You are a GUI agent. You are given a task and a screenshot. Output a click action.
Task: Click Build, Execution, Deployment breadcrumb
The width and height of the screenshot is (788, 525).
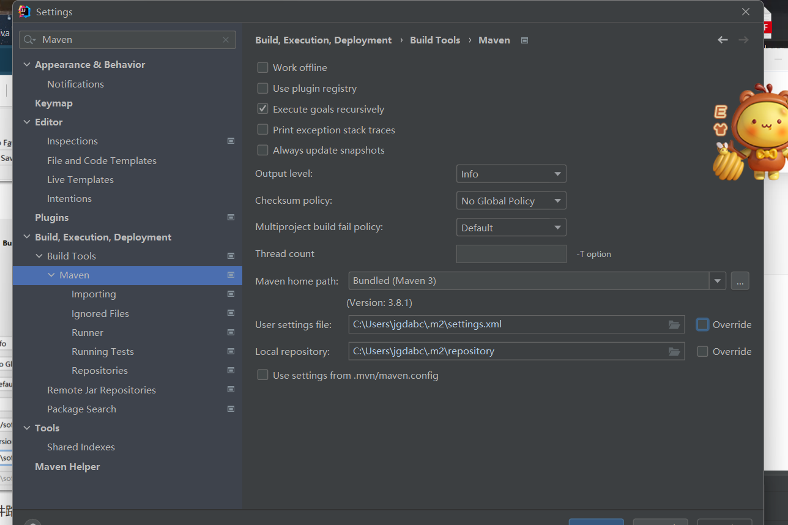point(323,40)
